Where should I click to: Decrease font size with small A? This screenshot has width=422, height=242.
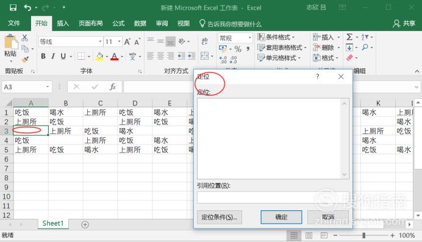[x=137, y=42]
